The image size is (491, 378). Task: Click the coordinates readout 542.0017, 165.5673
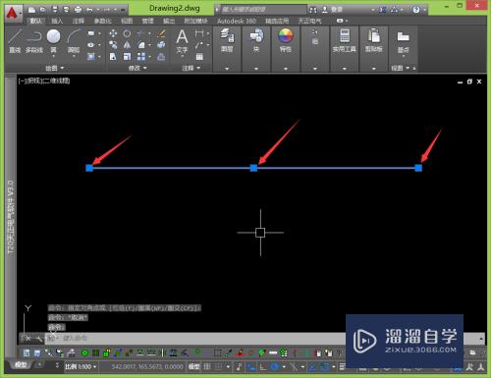point(147,366)
